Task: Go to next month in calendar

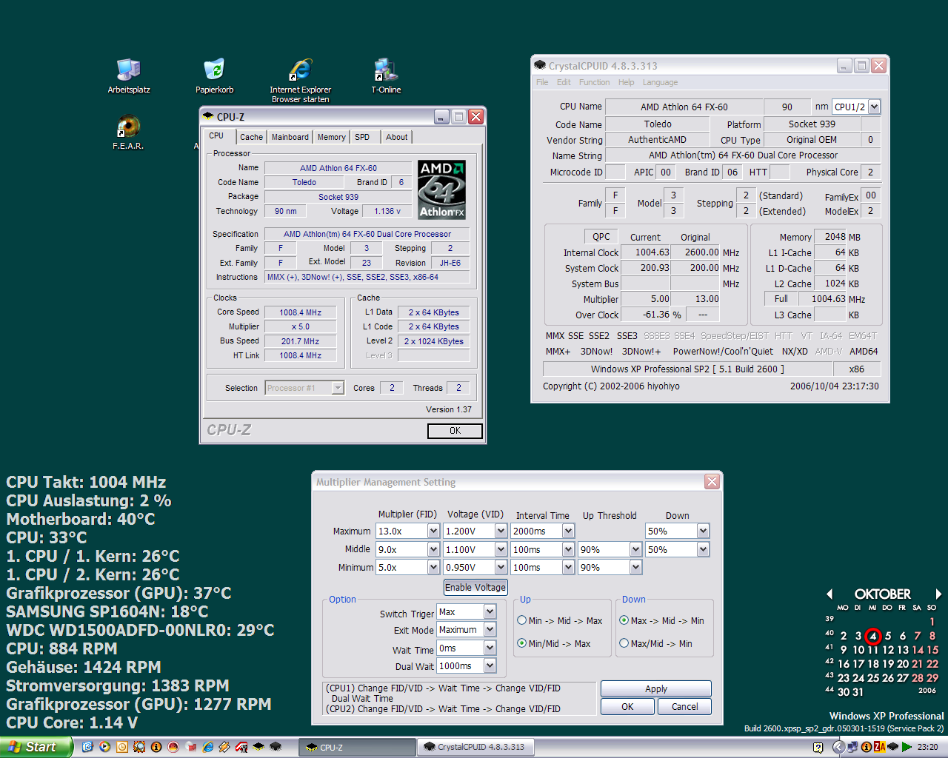Action: (938, 594)
